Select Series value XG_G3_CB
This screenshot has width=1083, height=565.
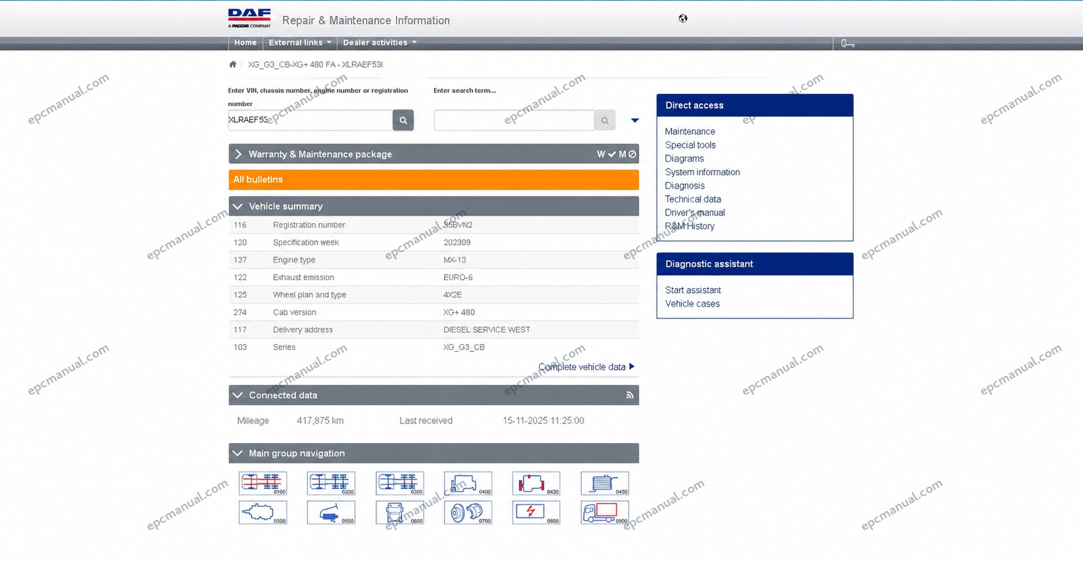pos(464,347)
